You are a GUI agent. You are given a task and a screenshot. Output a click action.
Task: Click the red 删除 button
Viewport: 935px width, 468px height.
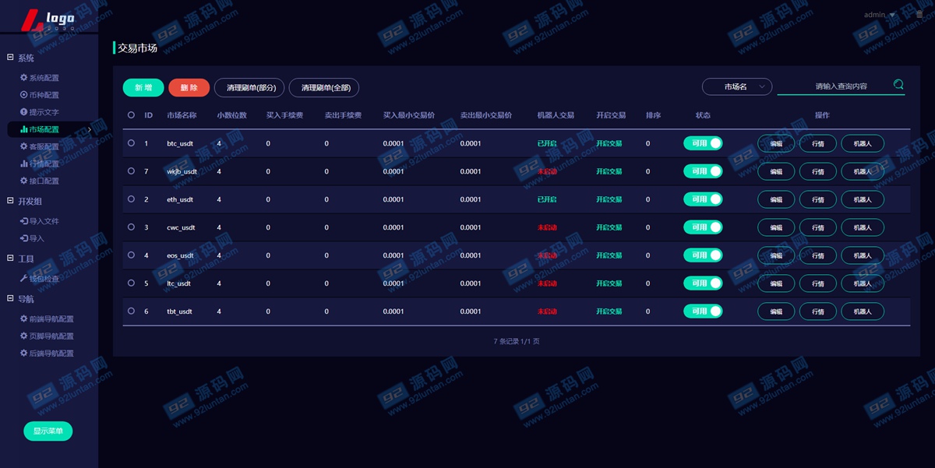[189, 88]
